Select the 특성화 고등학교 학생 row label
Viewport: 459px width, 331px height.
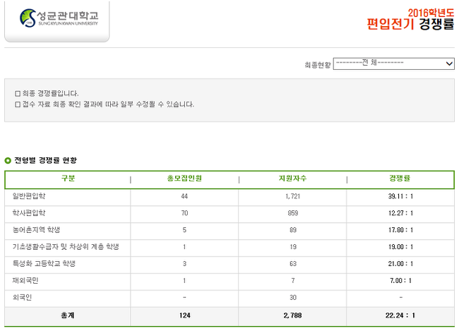tap(44, 264)
